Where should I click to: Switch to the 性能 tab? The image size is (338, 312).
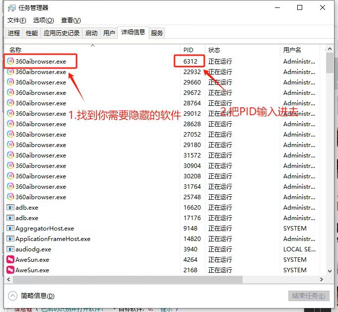(x=31, y=33)
